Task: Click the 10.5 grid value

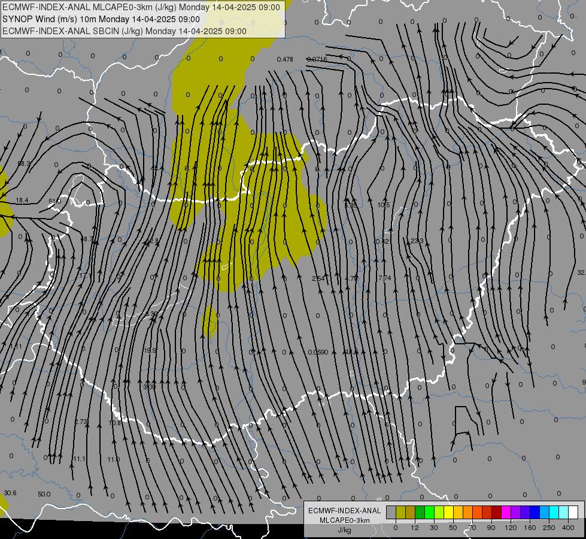Action: (384, 205)
